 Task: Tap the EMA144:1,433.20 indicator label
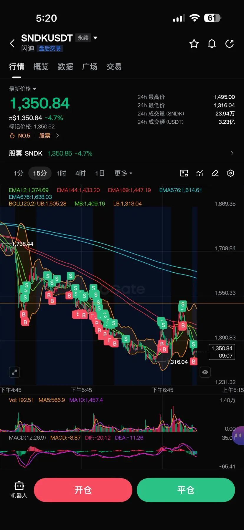[78, 190]
